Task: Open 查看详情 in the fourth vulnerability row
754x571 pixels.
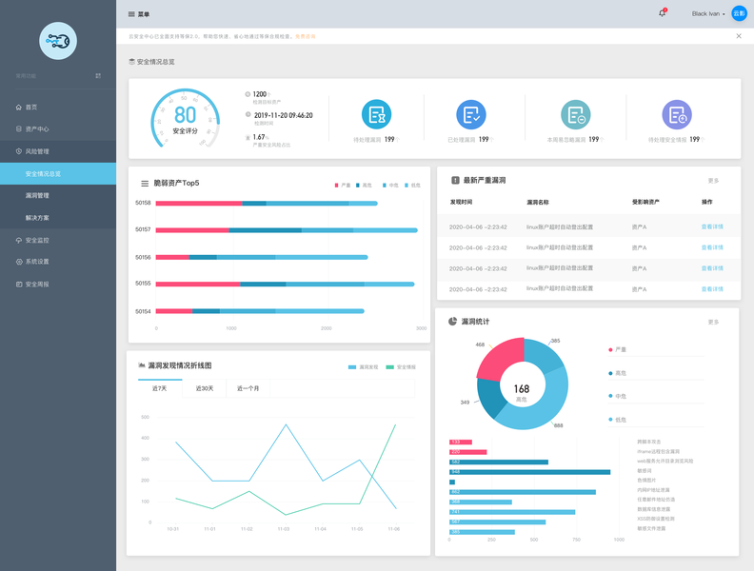Action: point(712,289)
